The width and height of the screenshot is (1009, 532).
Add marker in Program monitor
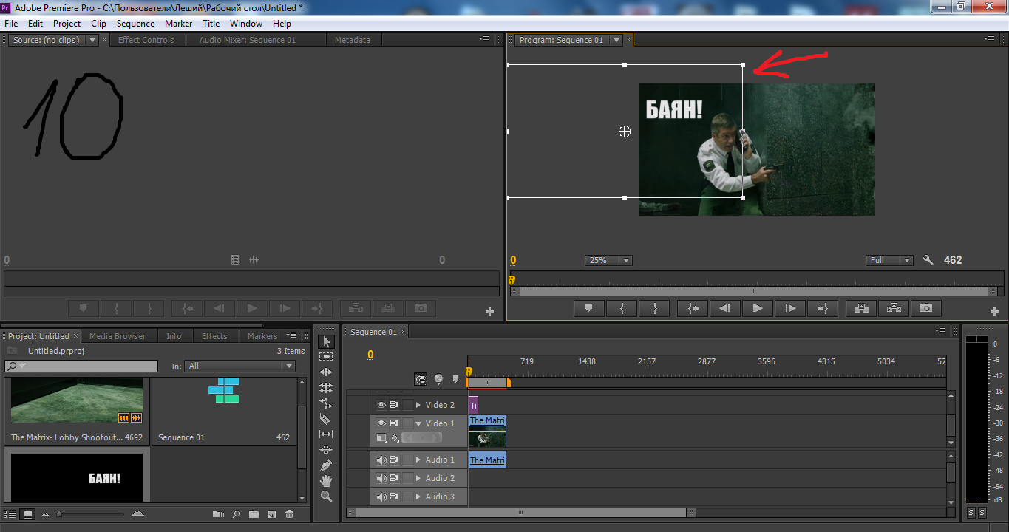[x=589, y=308]
